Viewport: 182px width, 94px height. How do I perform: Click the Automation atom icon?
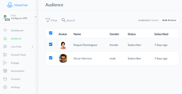pyautogui.click(x=5, y=71)
